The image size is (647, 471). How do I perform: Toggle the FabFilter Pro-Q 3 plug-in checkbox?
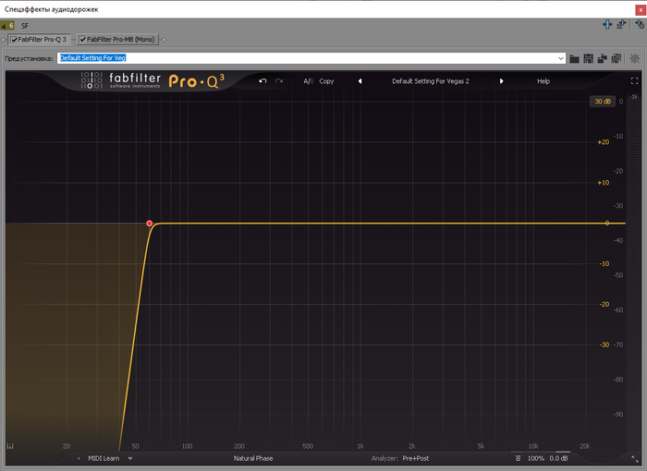click(x=15, y=40)
